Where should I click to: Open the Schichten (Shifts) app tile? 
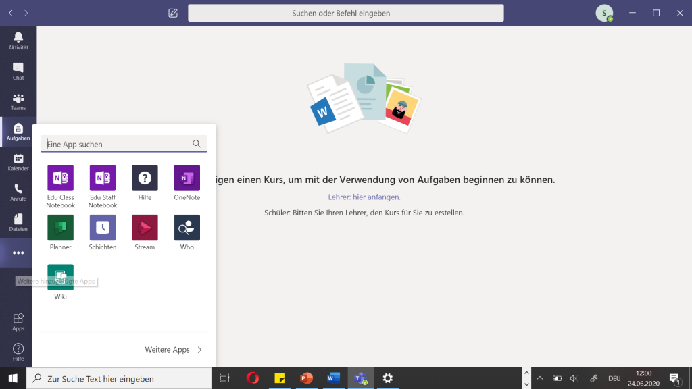pos(103,232)
